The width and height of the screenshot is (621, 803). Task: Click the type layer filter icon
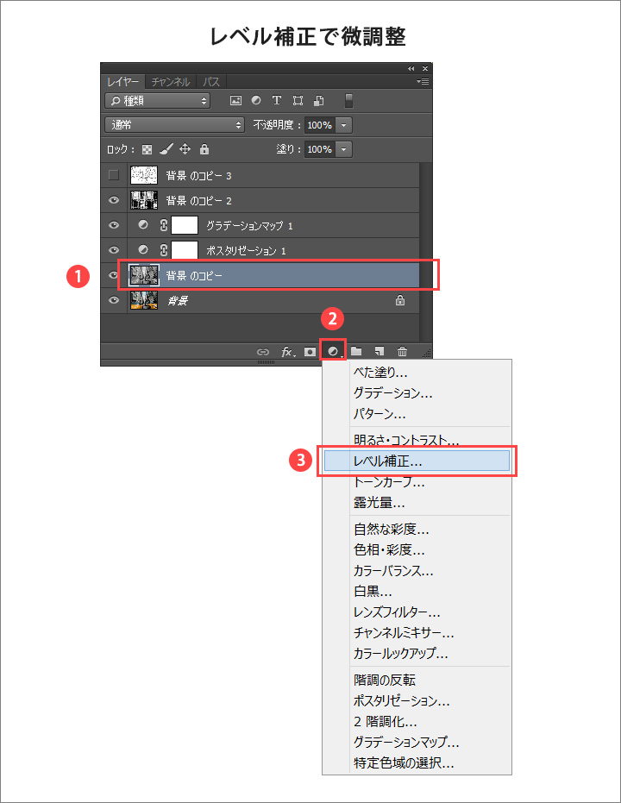click(277, 100)
